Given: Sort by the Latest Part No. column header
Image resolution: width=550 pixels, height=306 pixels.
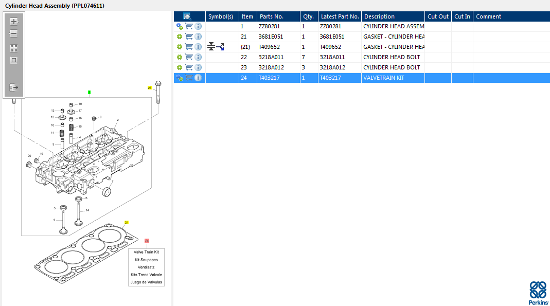Looking at the screenshot, I should 340,16.
